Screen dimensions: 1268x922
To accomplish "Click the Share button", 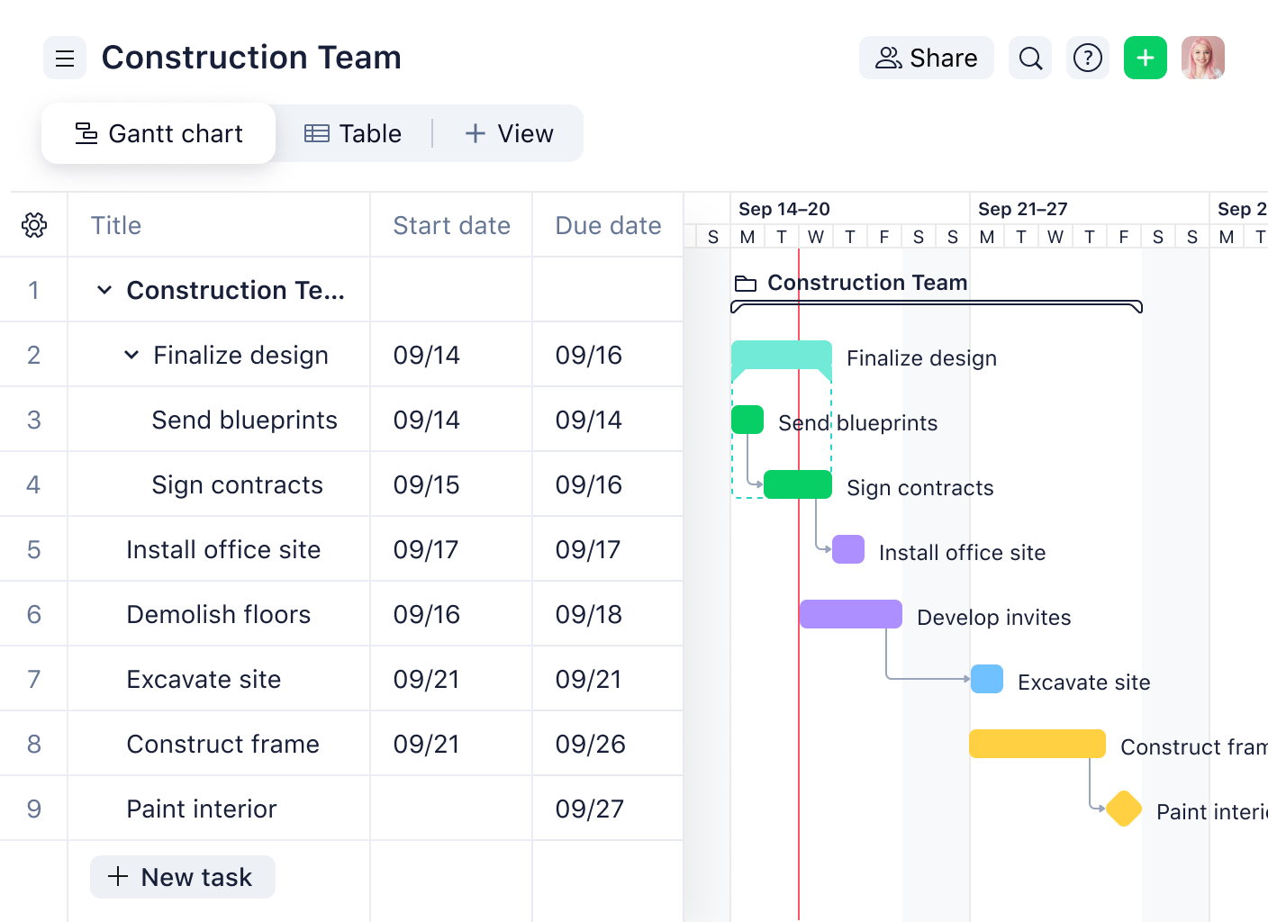I will pyautogui.click(x=926, y=59).
